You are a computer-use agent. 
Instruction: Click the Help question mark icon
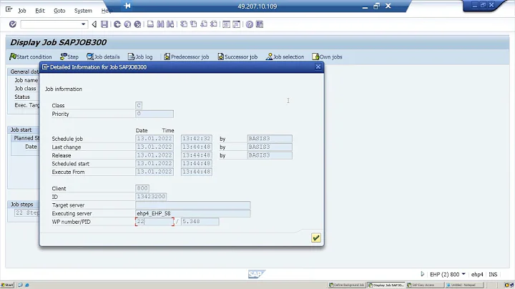[250, 24]
